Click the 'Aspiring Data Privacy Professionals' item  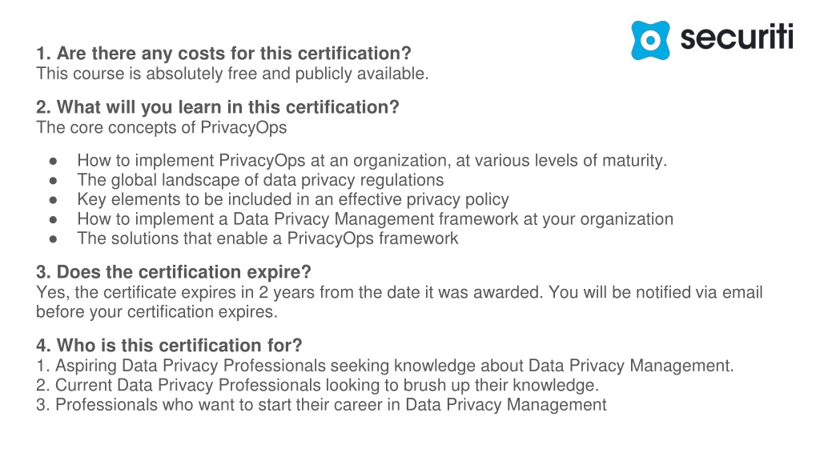coord(385,365)
